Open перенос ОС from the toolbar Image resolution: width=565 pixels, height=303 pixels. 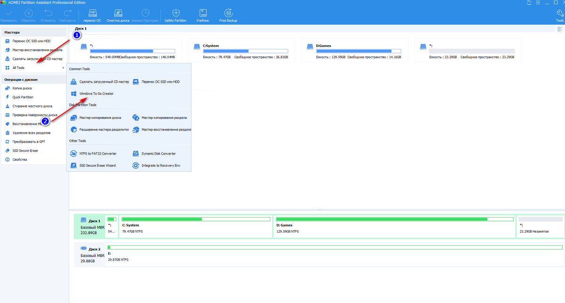[92, 16]
